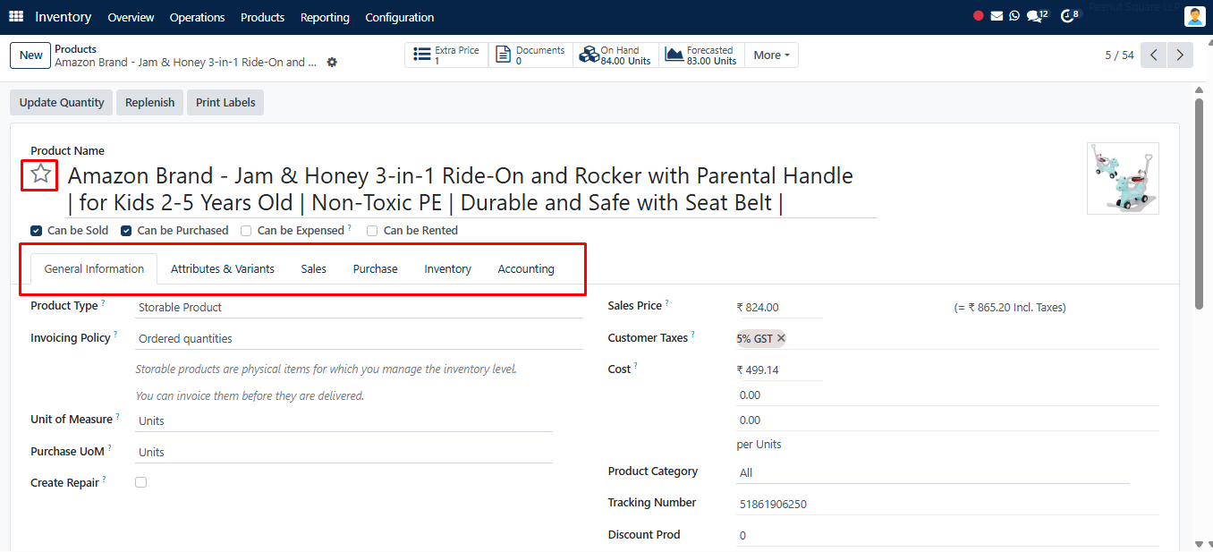Click Print Labels button
Viewport: 1213px width, 552px height.
click(x=225, y=103)
